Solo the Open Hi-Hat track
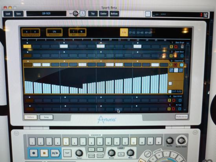 [169, 100]
